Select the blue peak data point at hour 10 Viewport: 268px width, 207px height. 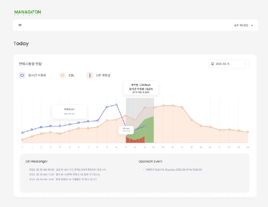(x=116, y=105)
